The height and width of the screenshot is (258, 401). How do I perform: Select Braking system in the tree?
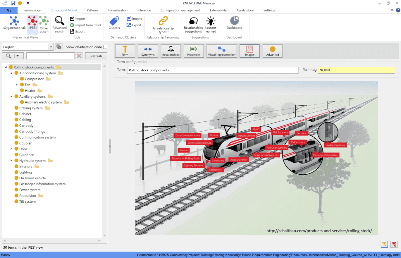pos(31,108)
